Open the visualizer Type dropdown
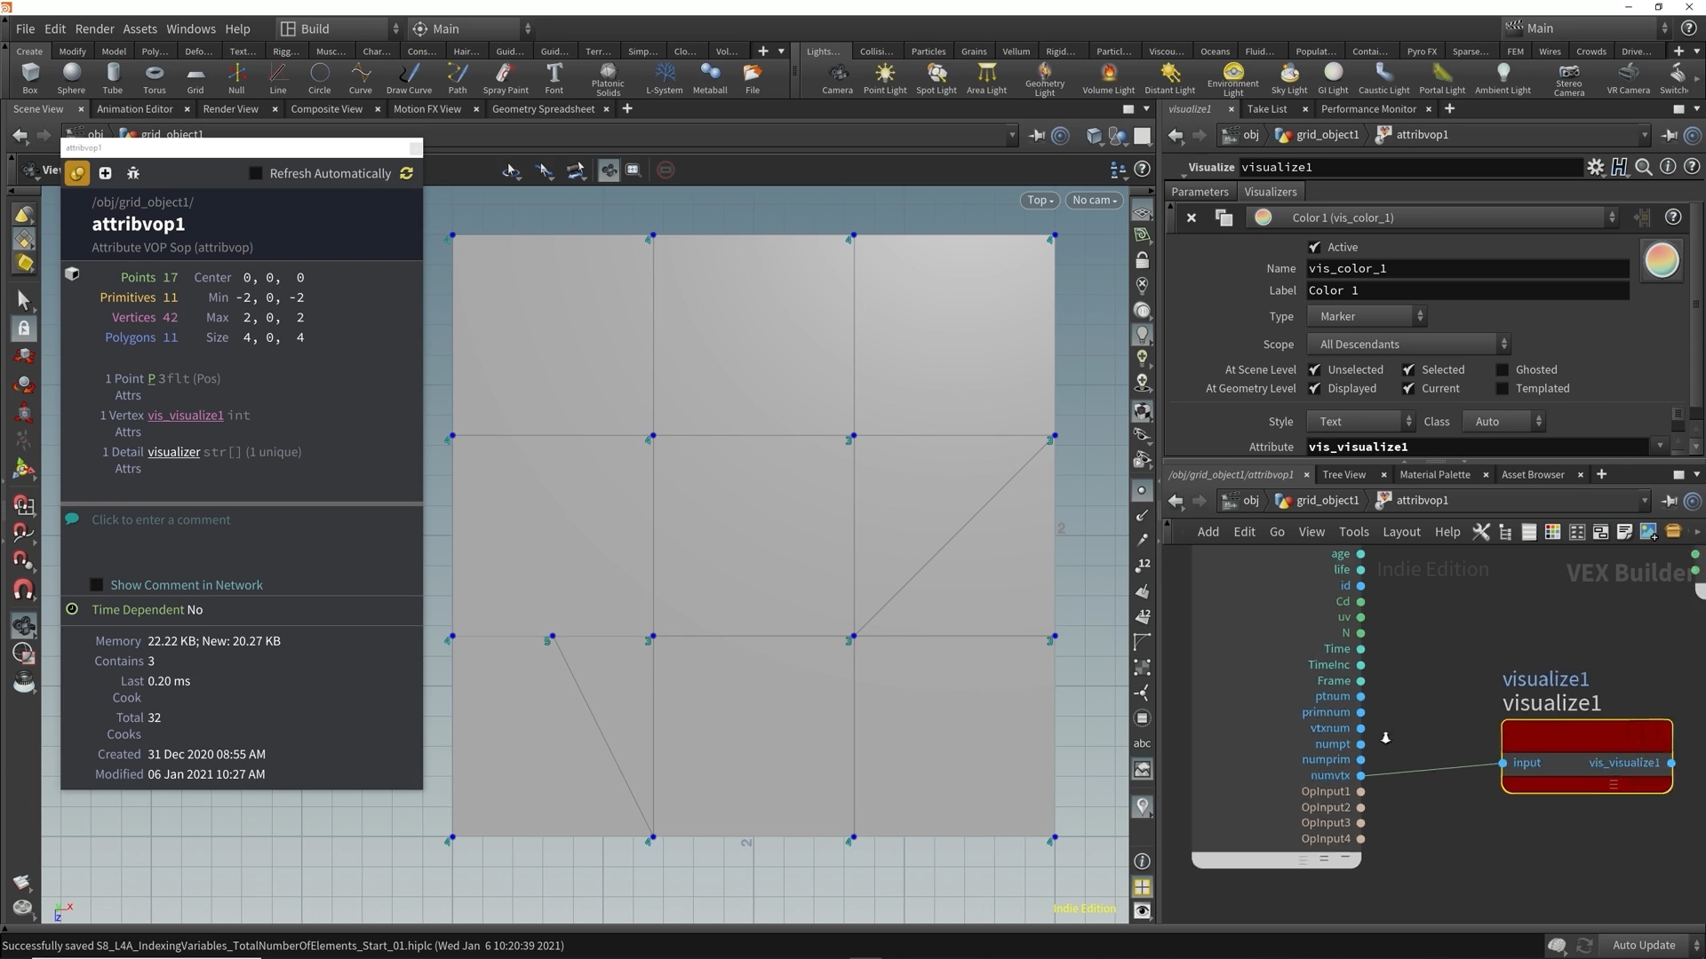The height and width of the screenshot is (959, 1706). [1366, 316]
